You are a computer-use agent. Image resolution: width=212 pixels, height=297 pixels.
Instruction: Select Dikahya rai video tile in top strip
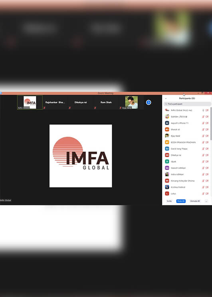click(x=81, y=103)
